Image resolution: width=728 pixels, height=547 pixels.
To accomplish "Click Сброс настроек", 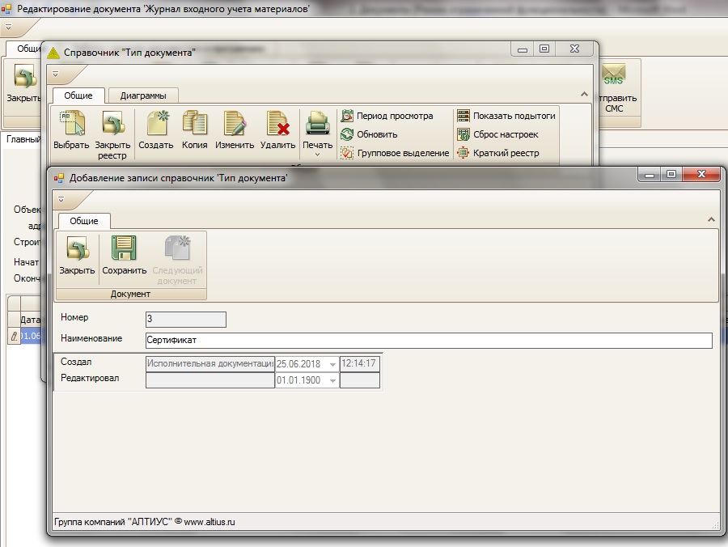I will pos(497,134).
